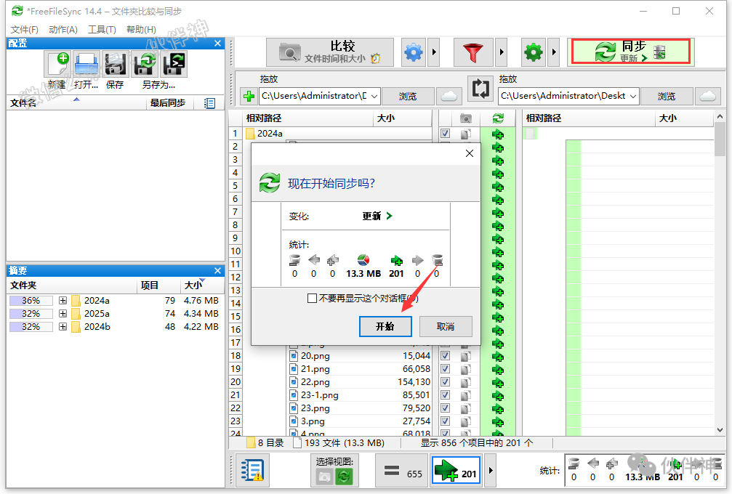Click the right cloud storage icon
This screenshot has height=494, width=732.
coord(708,96)
